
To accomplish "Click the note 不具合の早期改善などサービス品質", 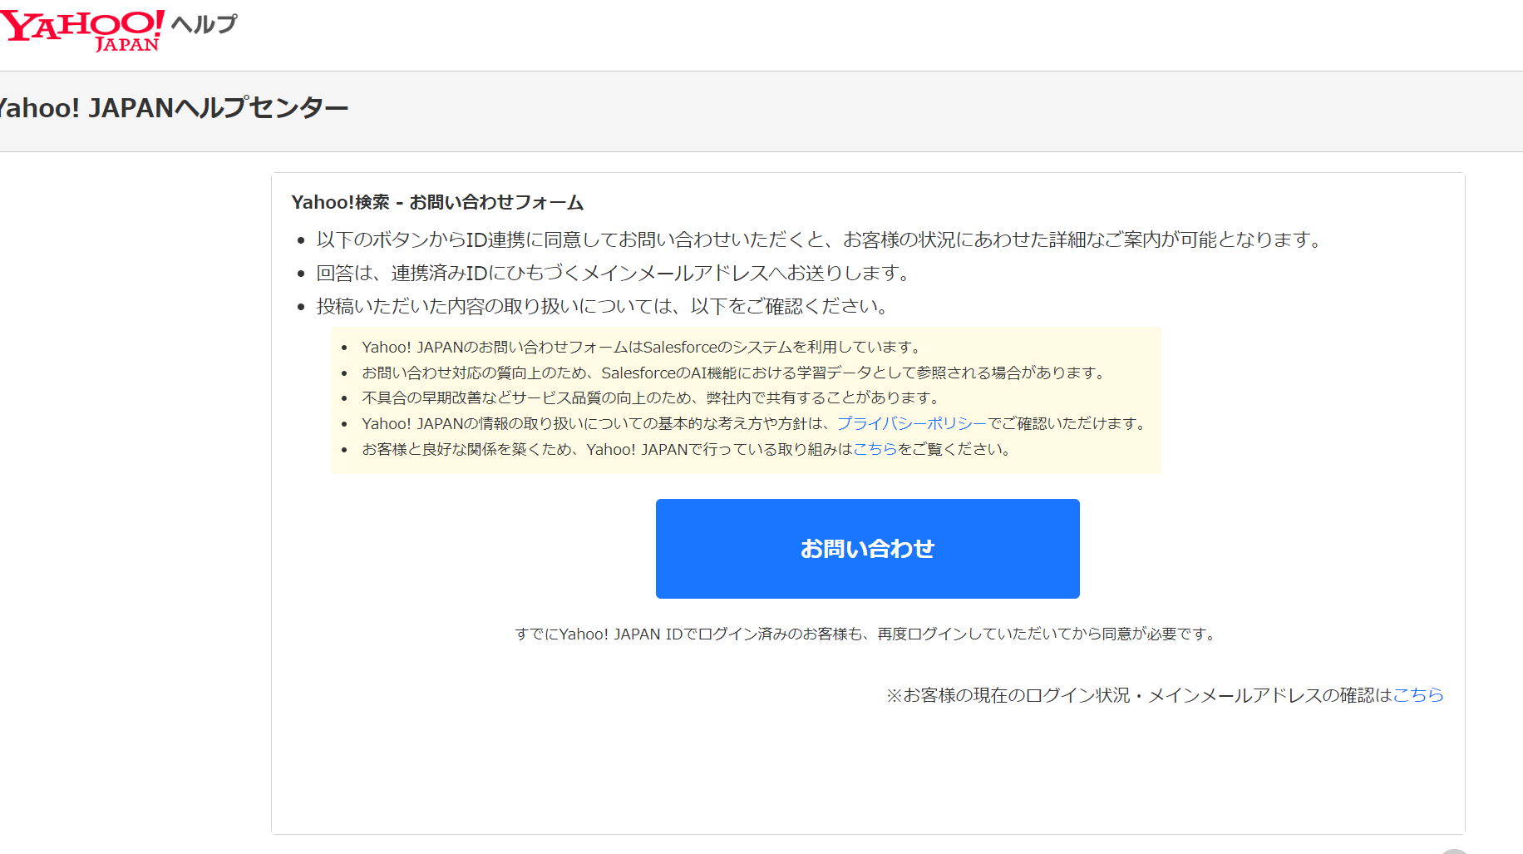I will point(651,397).
